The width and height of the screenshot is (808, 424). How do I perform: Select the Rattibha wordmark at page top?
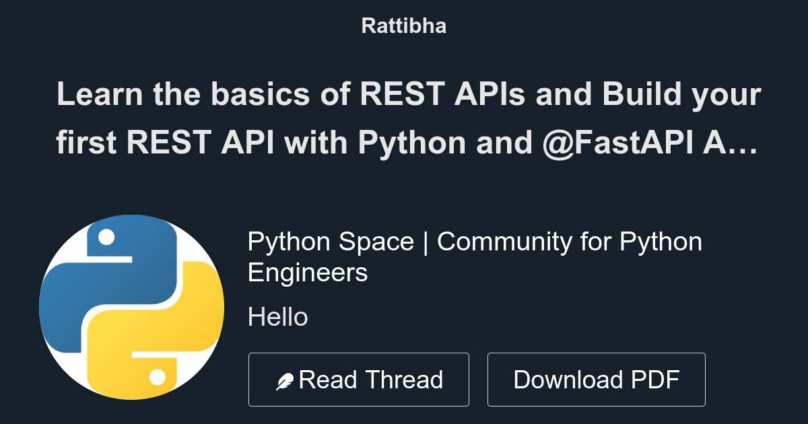pos(403,26)
